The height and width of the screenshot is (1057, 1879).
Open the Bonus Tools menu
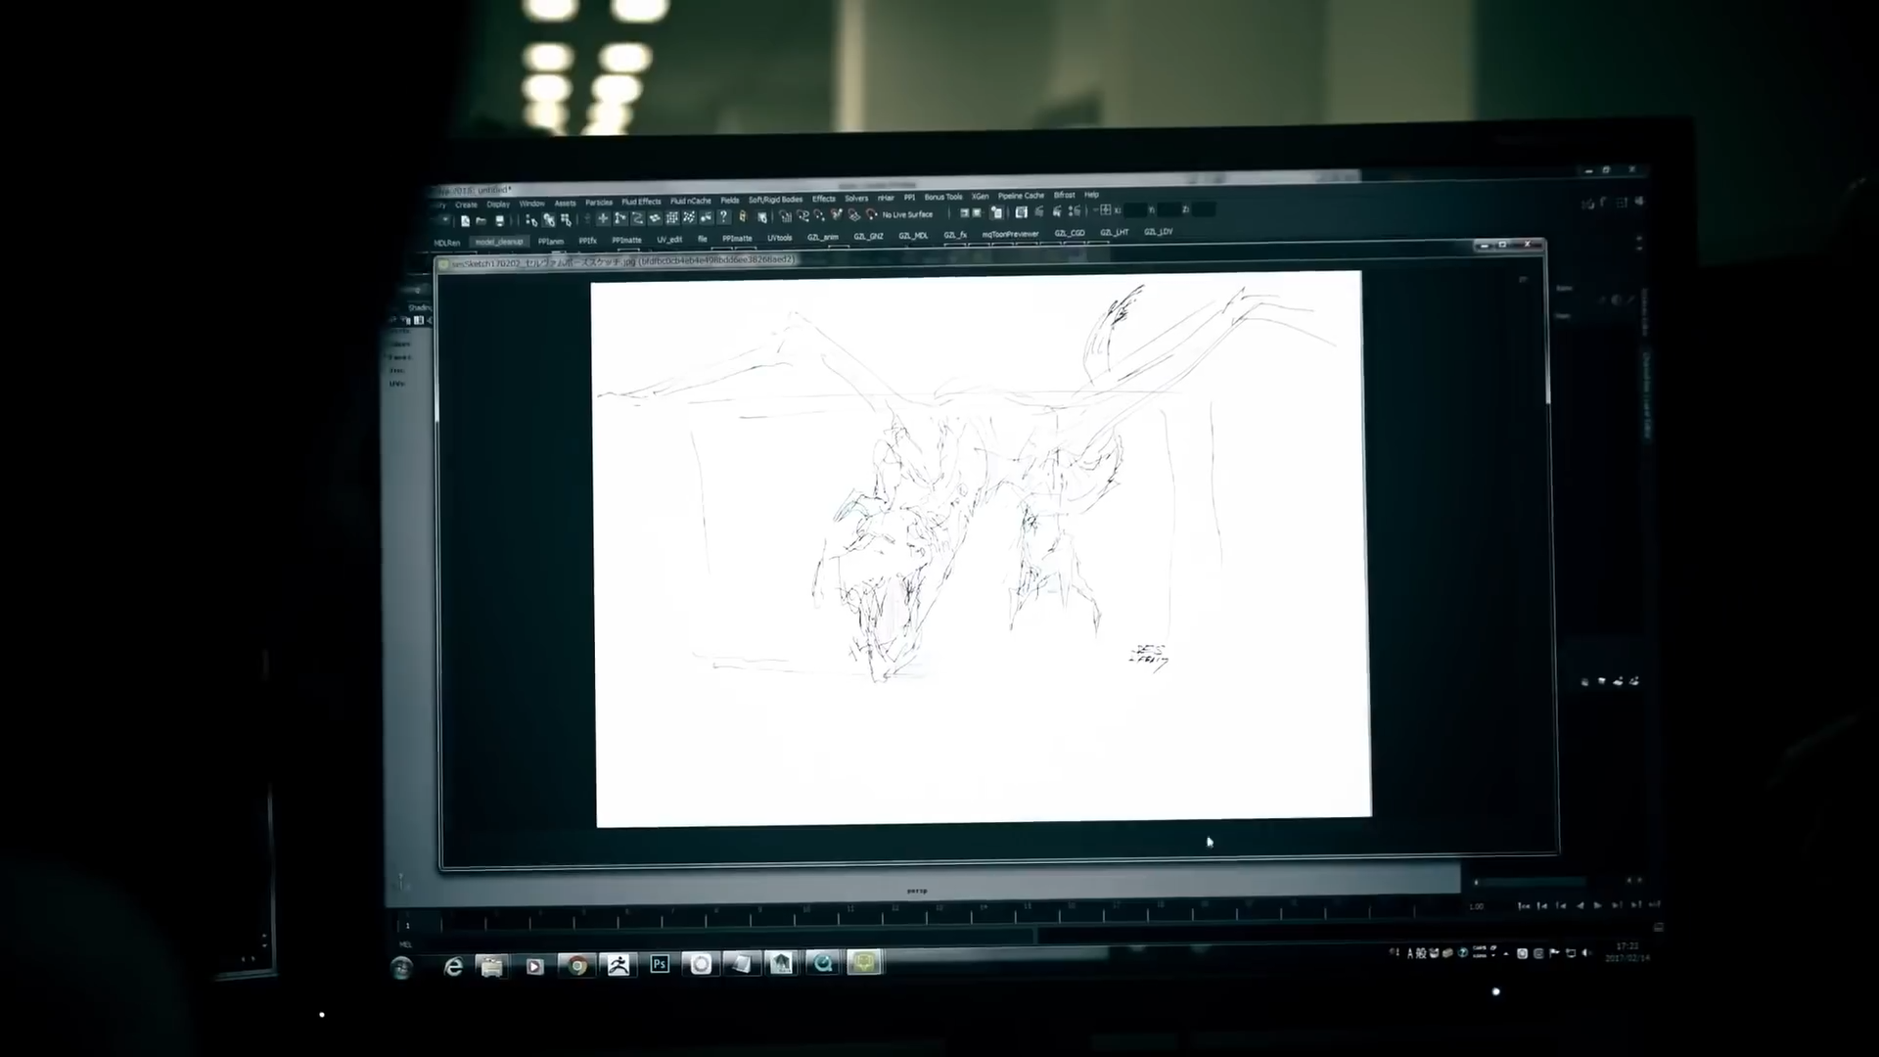pos(943,197)
